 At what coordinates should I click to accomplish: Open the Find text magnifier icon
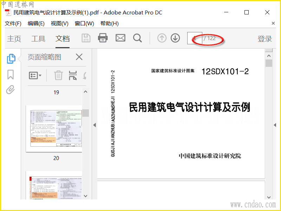click(137, 38)
